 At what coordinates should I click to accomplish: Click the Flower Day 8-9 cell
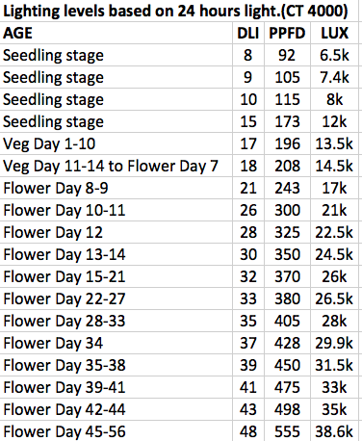point(116,188)
